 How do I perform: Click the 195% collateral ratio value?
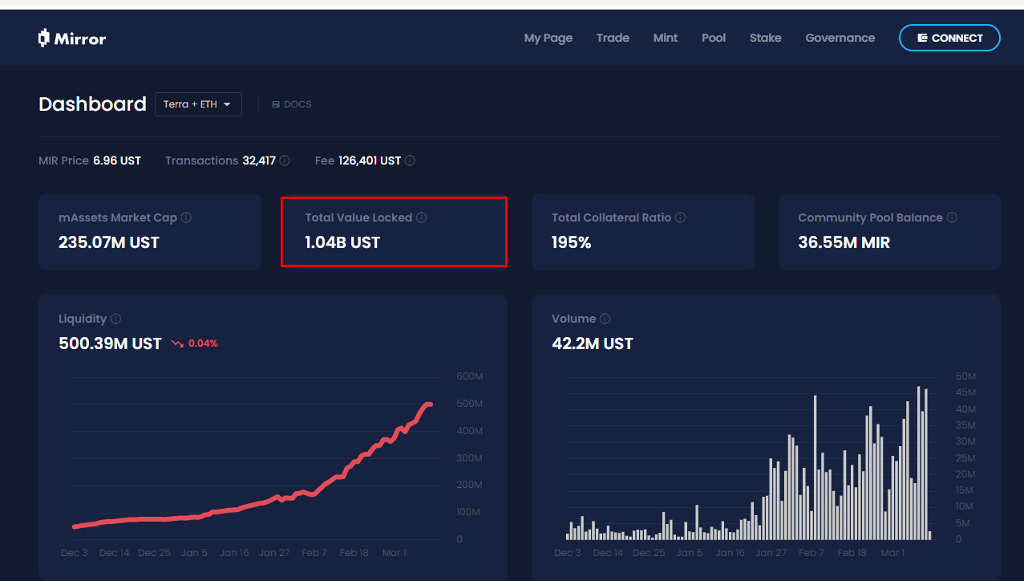point(572,242)
